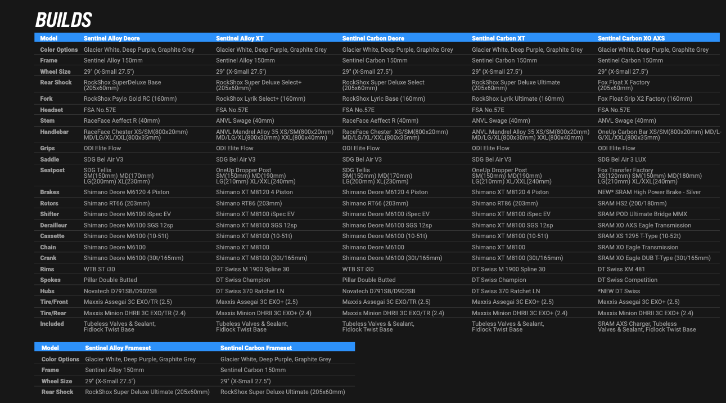Click Novatech D791SB/D902SB under Sentinel Alloy Deore

120,291
